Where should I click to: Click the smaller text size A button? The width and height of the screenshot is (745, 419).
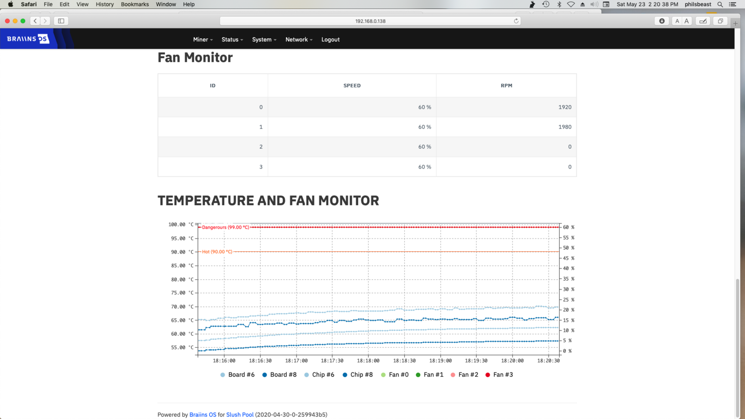[677, 21]
